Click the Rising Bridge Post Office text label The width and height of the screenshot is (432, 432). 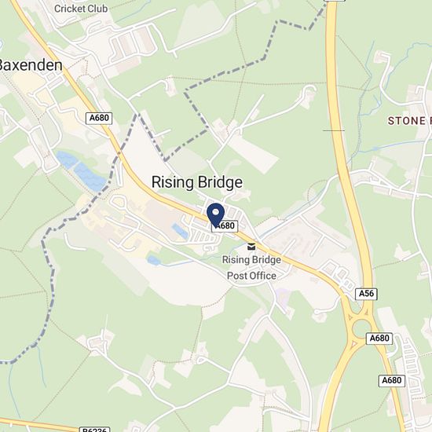click(251, 268)
